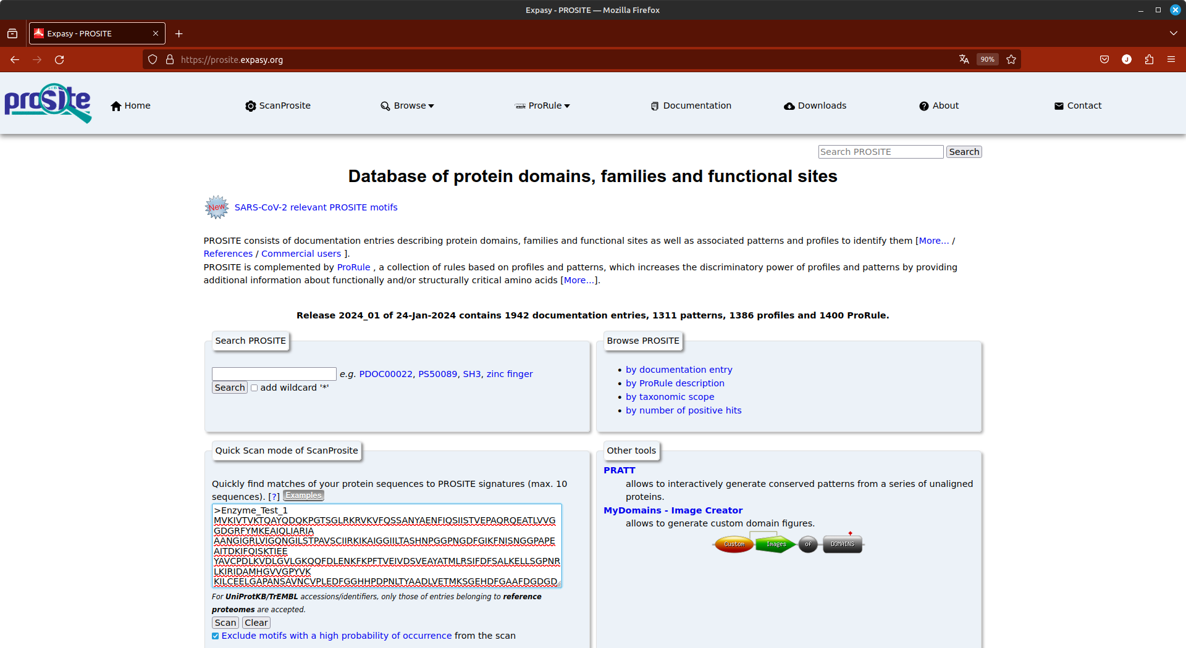Browse by documentation entry
The width and height of the screenshot is (1186, 648).
pos(679,370)
